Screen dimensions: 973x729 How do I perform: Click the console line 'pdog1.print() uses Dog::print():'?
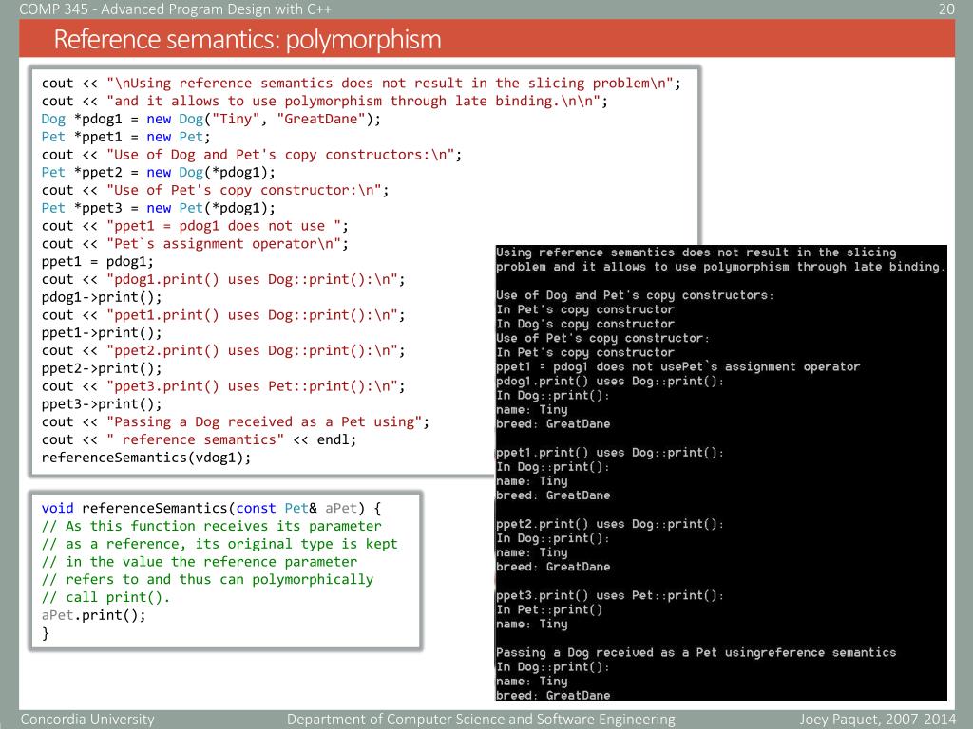(610, 382)
